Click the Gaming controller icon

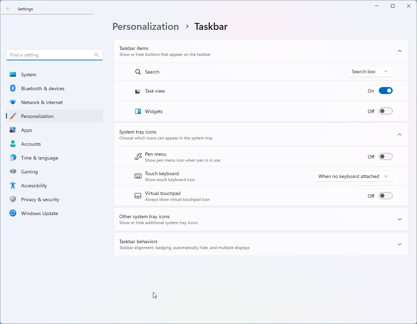[13, 171]
